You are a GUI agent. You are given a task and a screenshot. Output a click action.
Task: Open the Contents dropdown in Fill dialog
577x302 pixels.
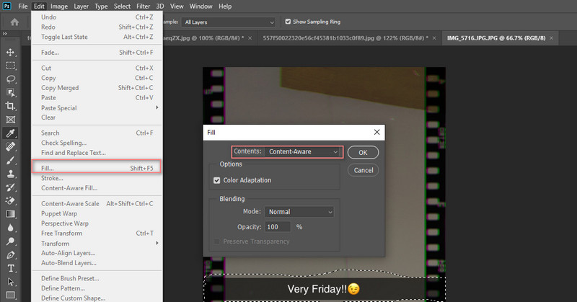pos(302,152)
